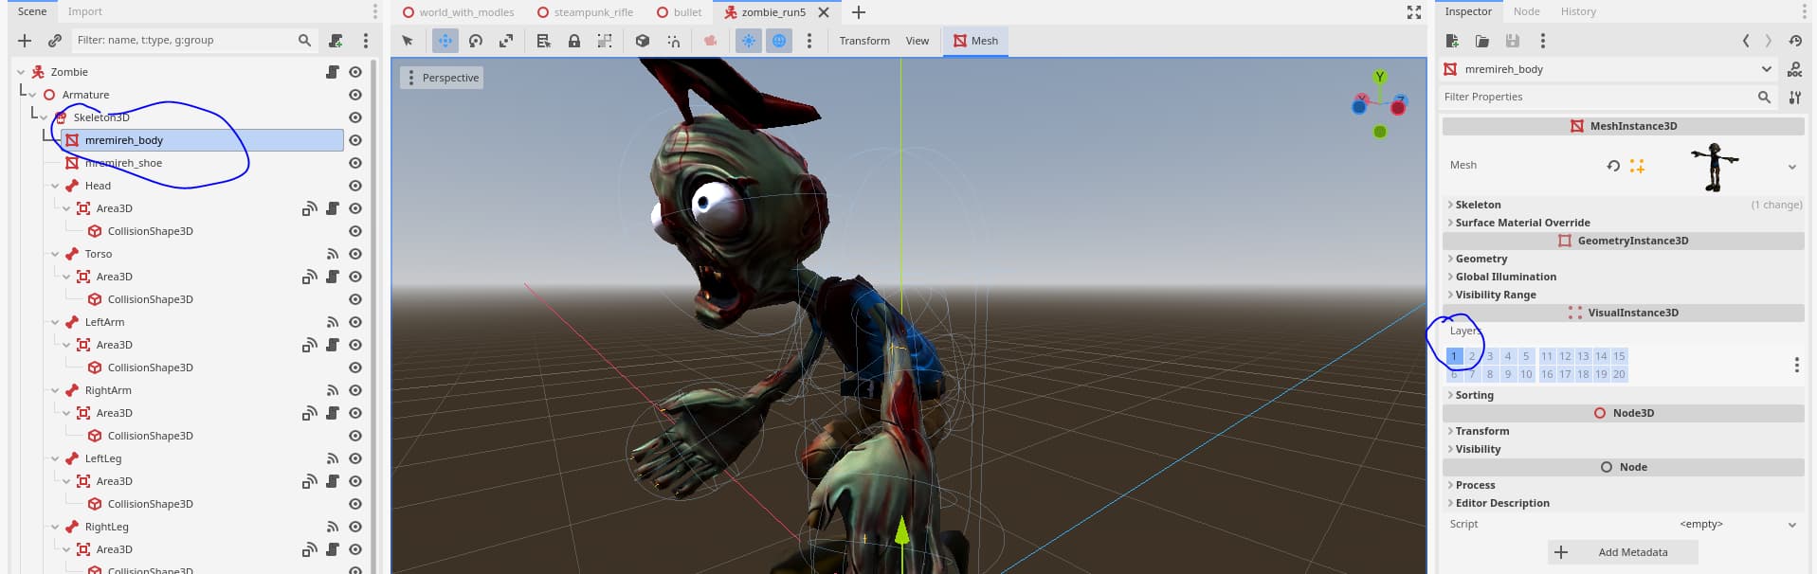Switch to the Import tab
The image size is (1817, 574).
coord(84,11)
